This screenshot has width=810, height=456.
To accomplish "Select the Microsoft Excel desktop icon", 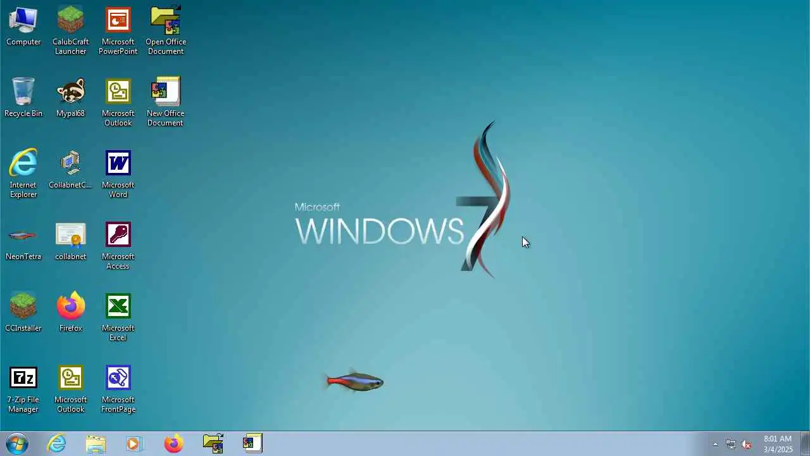I will pyautogui.click(x=118, y=317).
